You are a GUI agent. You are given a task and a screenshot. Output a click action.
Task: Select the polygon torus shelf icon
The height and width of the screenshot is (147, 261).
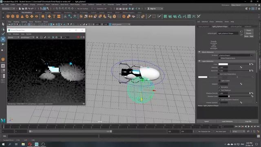(x=27, y=16)
